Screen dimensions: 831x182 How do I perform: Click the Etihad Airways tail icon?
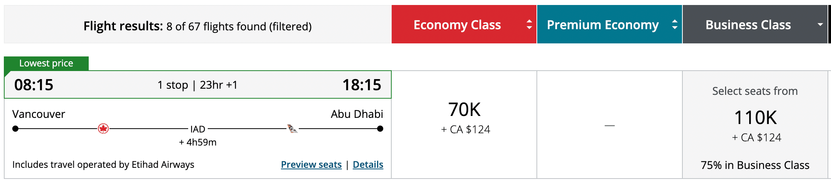pos(293,129)
